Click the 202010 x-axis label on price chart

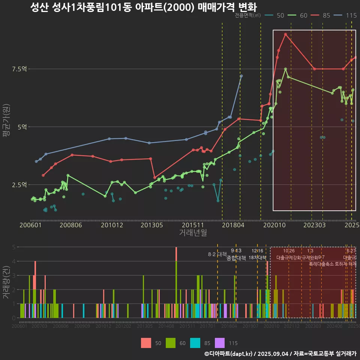tap(274, 225)
